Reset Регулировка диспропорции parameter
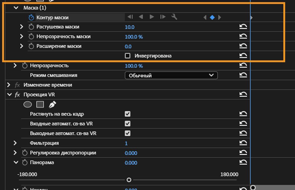This screenshot has width=295, height=190. [243, 153]
